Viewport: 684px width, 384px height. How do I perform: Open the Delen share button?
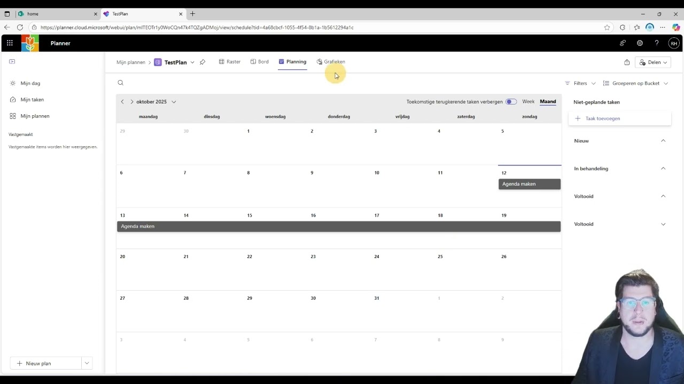(x=653, y=62)
